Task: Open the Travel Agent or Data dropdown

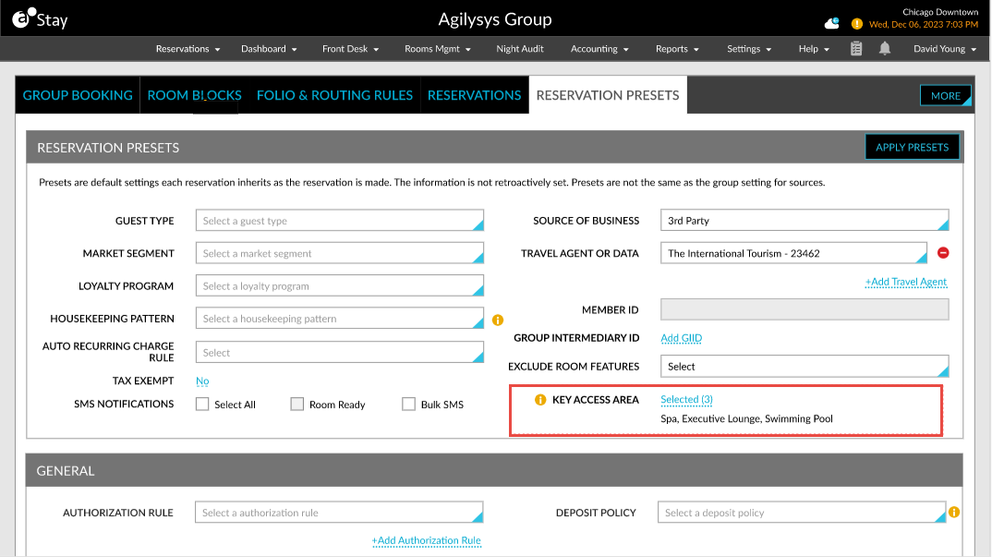Action: [x=794, y=253]
